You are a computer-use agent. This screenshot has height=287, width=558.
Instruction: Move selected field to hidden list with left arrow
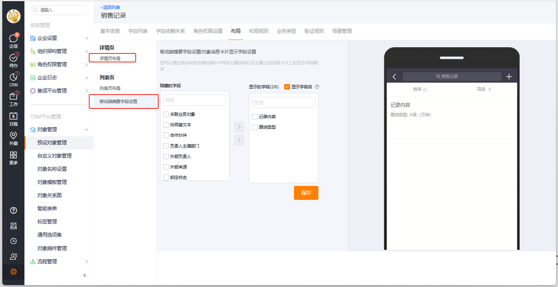(x=239, y=140)
